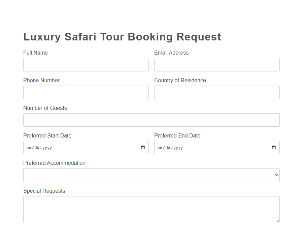The image size is (303, 246).
Task: Open the Preferred Accommodation dropdown
Action: [x=151, y=175]
